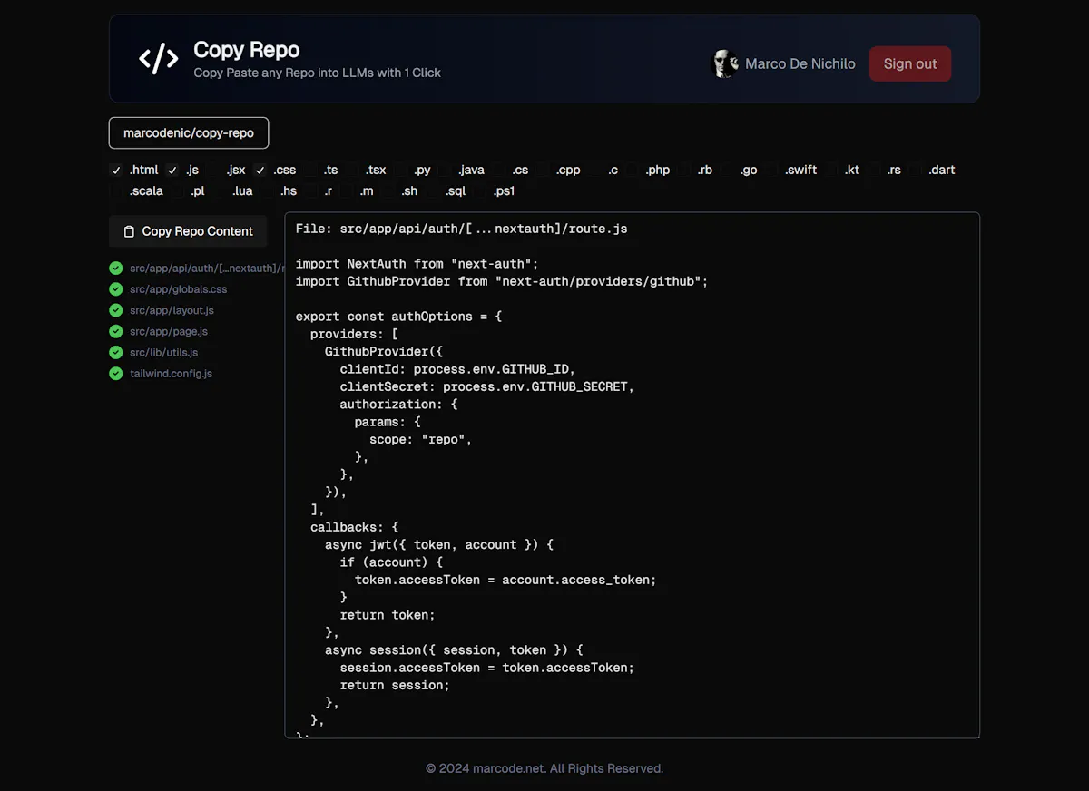Click the Marco De Nichilo username
Image resolution: width=1089 pixels, height=791 pixels.
[x=800, y=63]
